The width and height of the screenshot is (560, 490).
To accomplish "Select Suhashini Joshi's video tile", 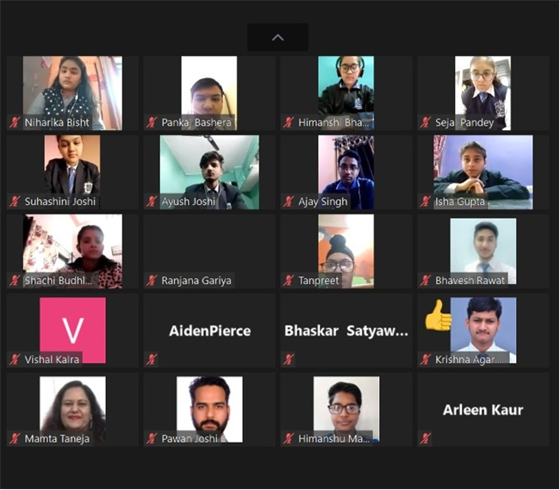I will coord(72,172).
